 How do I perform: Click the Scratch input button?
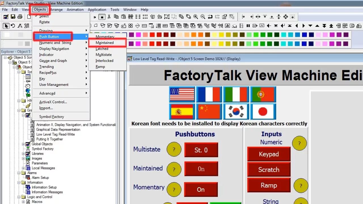[269, 169]
